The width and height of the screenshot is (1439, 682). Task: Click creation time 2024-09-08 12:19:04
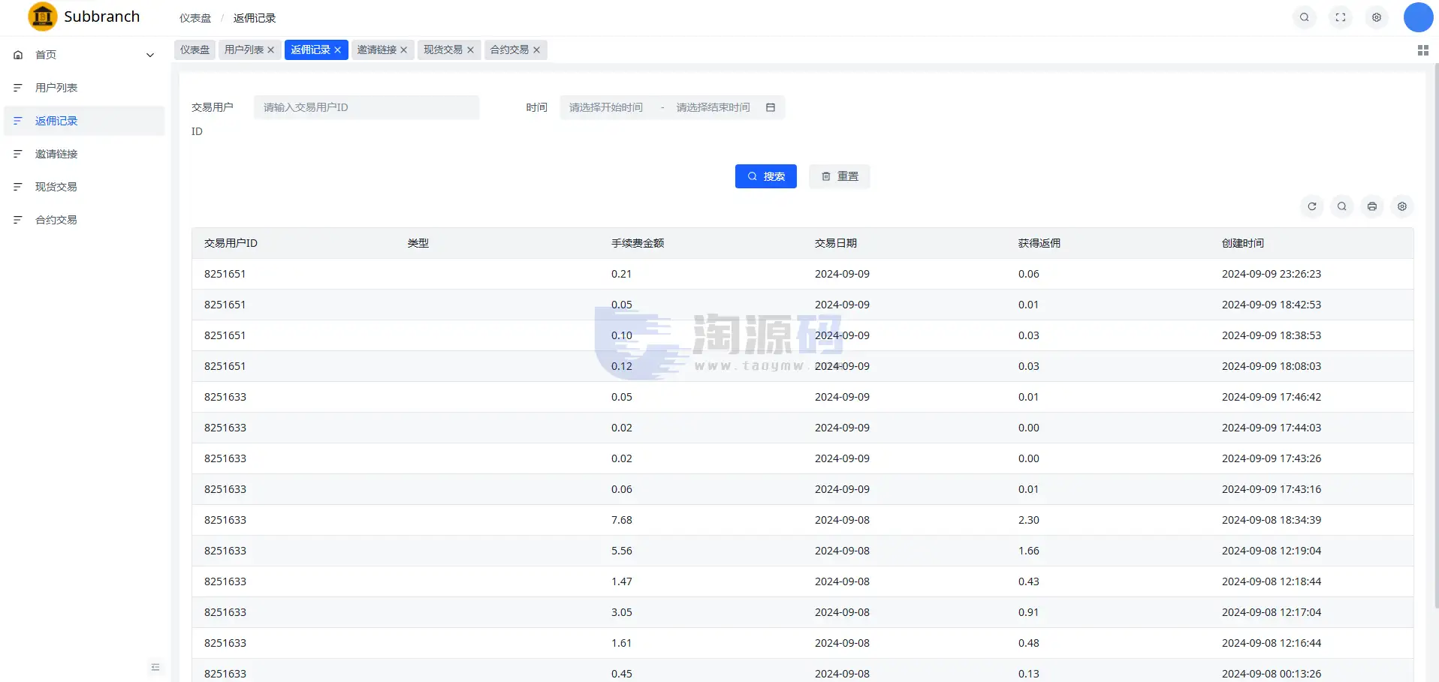[1271, 551]
